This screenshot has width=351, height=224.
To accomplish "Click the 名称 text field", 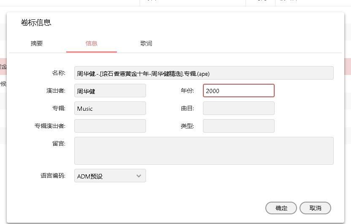I will click(x=204, y=73).
